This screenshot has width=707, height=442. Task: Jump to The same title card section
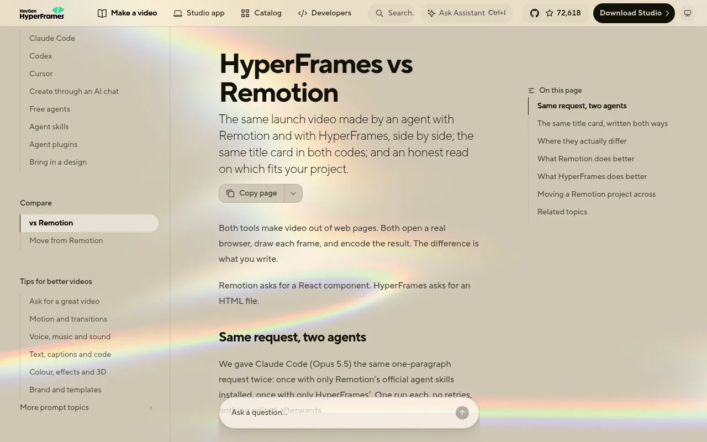[x=603, y=123]
